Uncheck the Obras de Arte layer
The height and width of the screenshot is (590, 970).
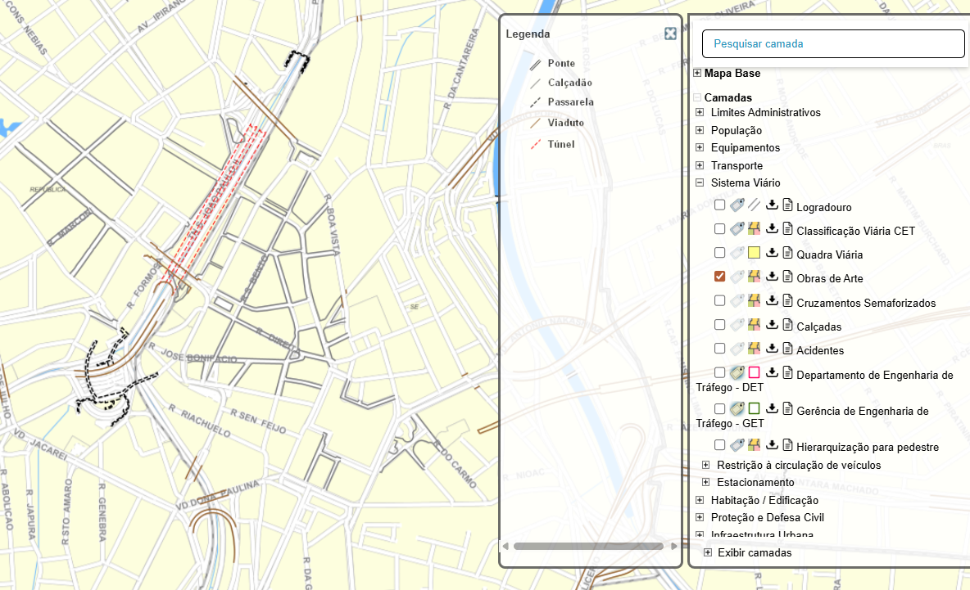[x=720, y=277]
